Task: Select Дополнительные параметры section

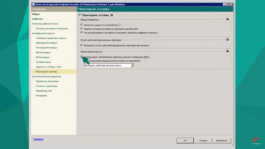Action: tap(47, 77)
